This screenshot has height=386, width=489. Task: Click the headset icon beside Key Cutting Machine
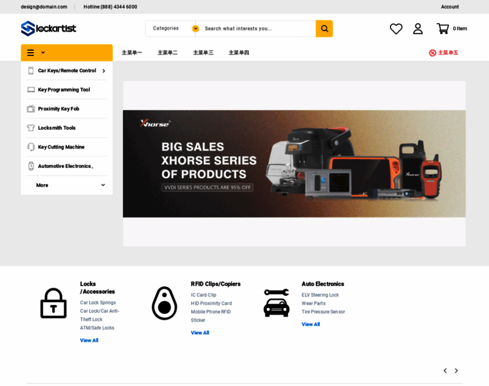click(x=31, y=147)
